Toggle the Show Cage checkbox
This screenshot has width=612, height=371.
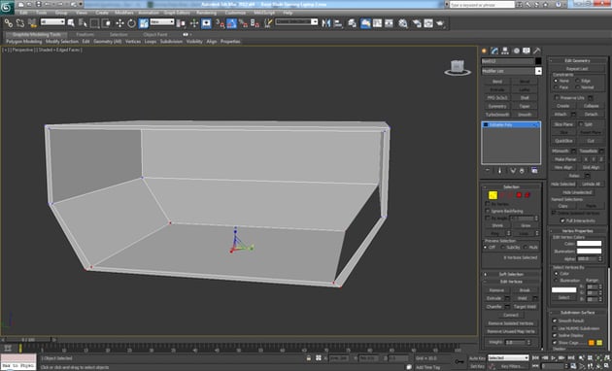(x=555, y=343)
